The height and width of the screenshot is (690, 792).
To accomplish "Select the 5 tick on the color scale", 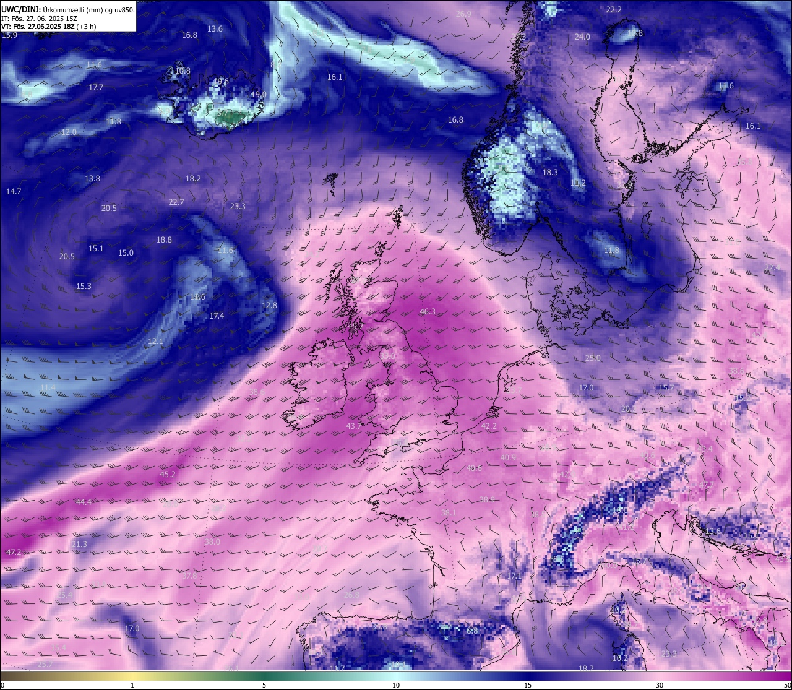I will [x=264, y=685].
